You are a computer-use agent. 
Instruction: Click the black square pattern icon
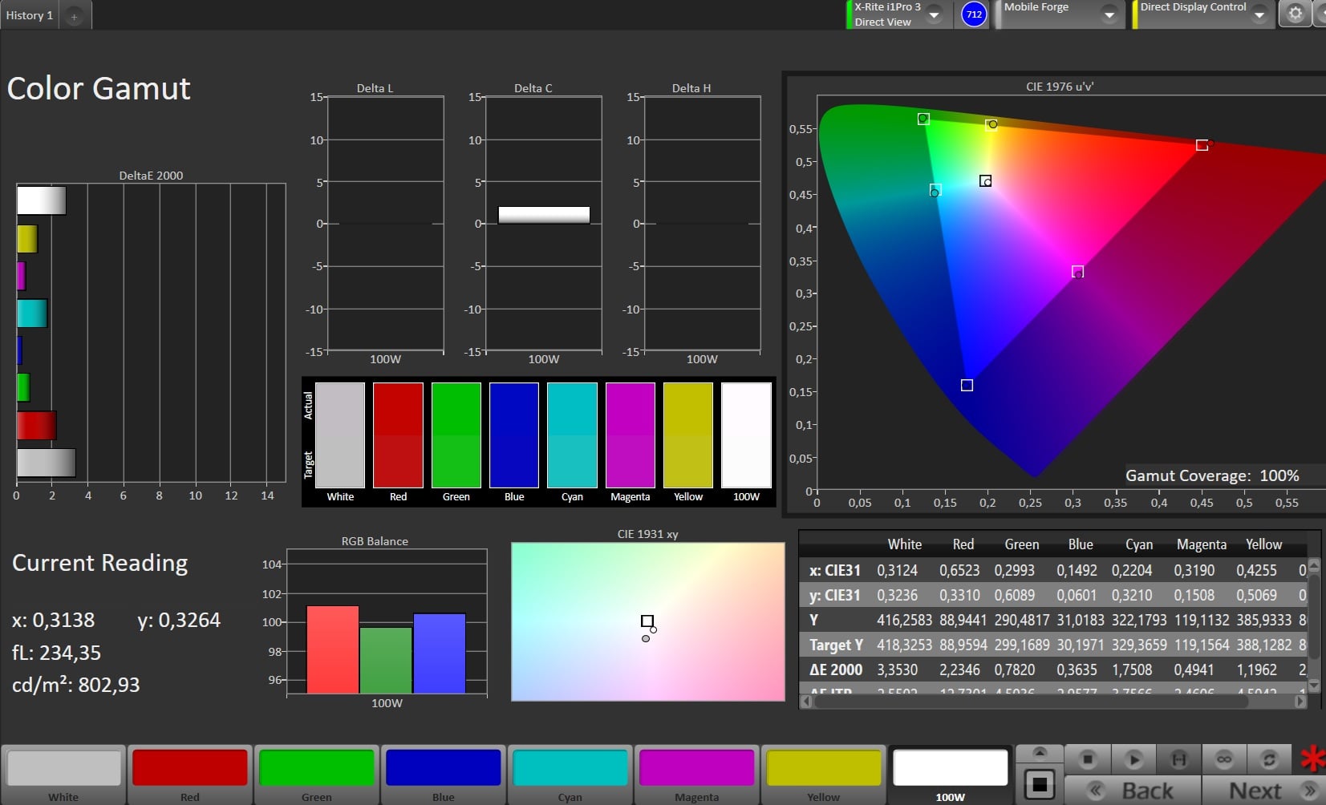pos(1040,784)
